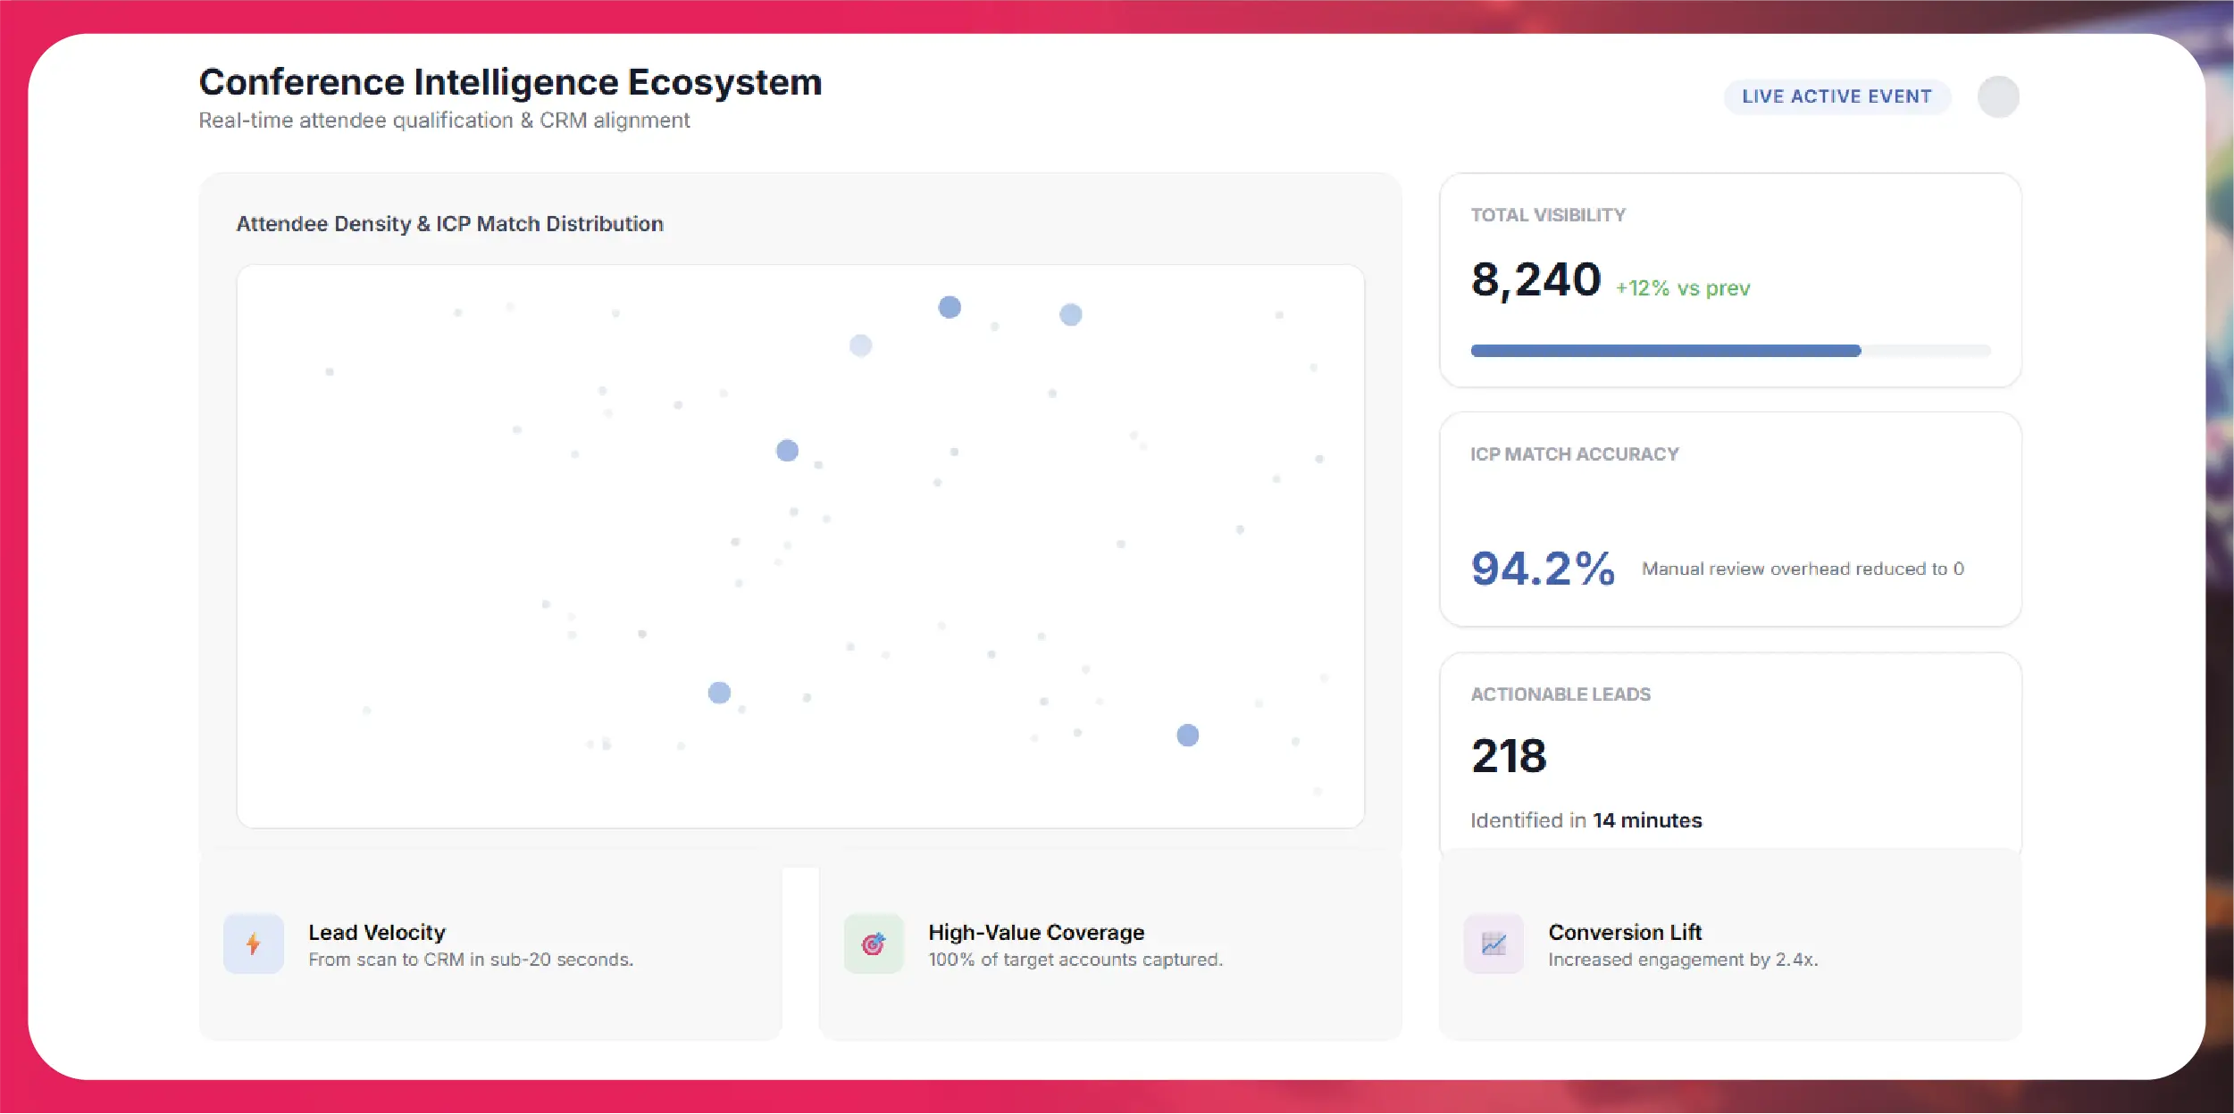The image size is (2234, 1114).
Task: Open the Total Visibility card
Action: (x=1730, y=280)
